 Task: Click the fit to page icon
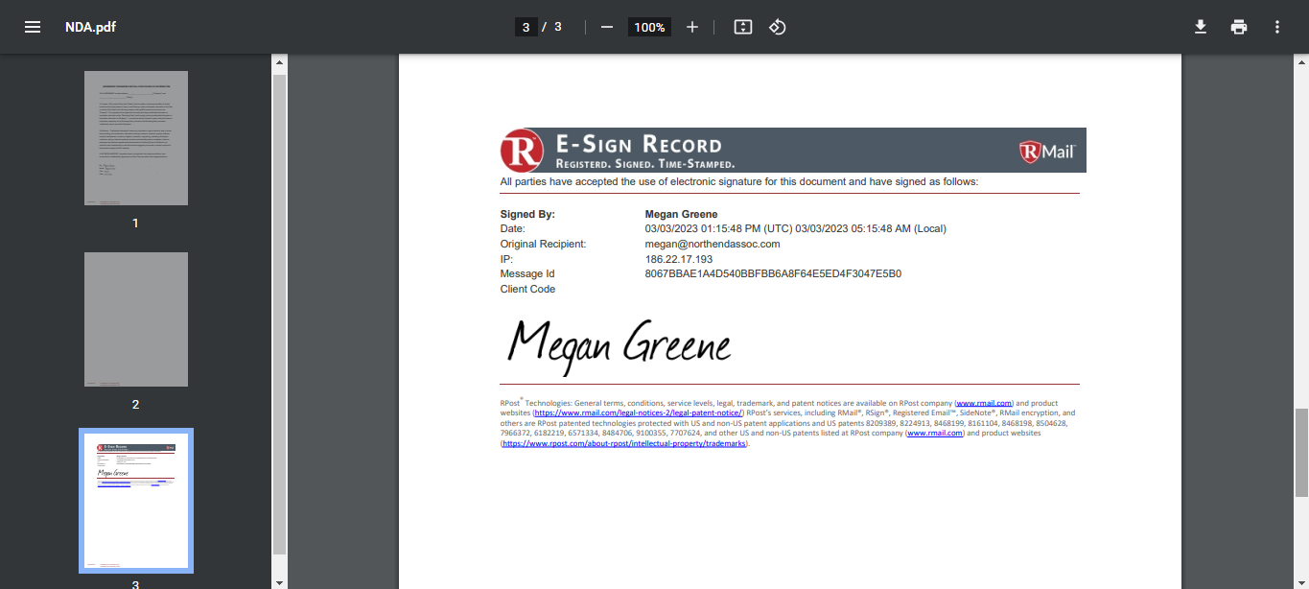tap(742, 27)
